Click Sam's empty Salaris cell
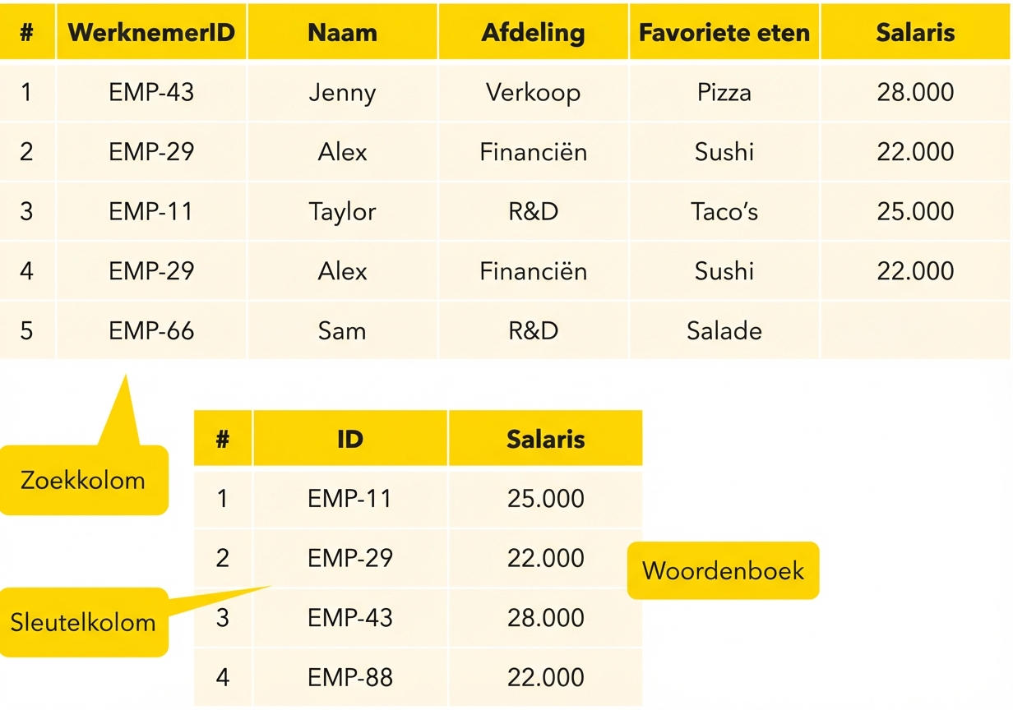 [x=915, y=330]
